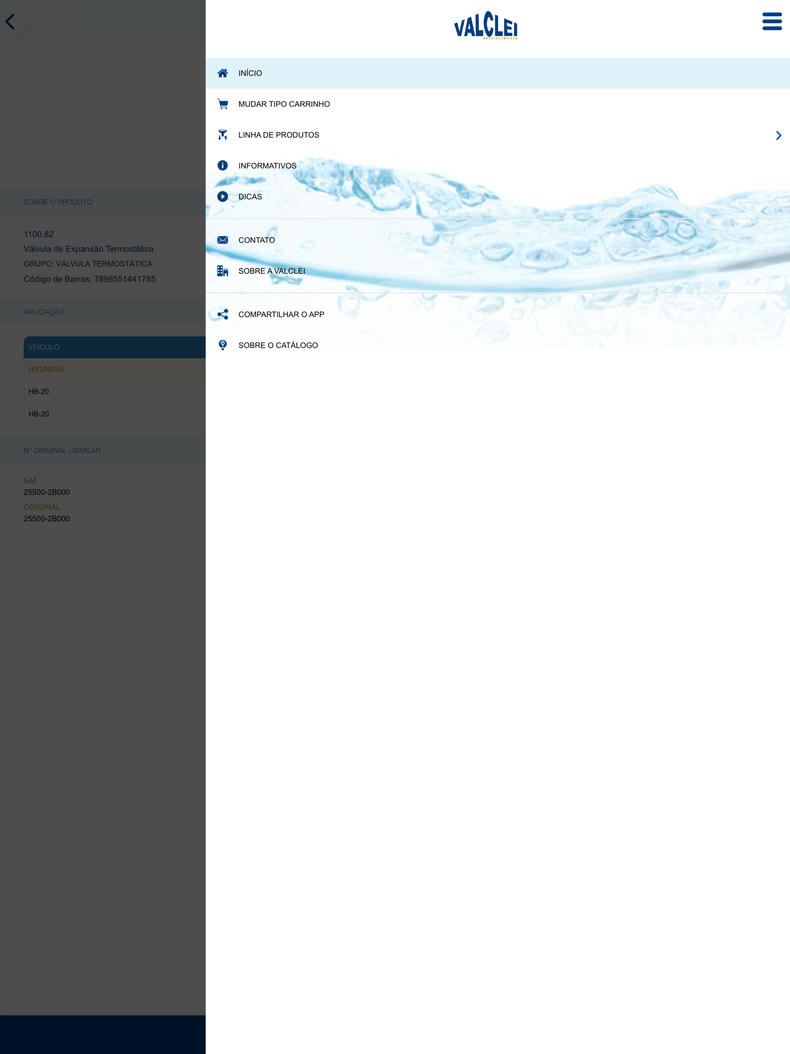Click the first HB-20 row

114,391
